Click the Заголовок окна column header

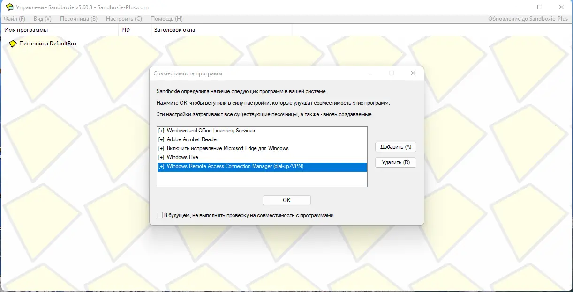click(221, 30)
